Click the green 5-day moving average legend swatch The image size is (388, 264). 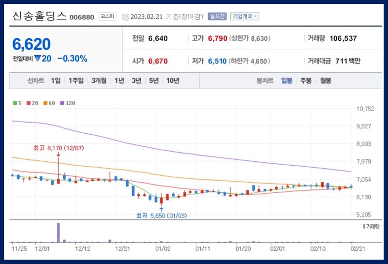15,103
